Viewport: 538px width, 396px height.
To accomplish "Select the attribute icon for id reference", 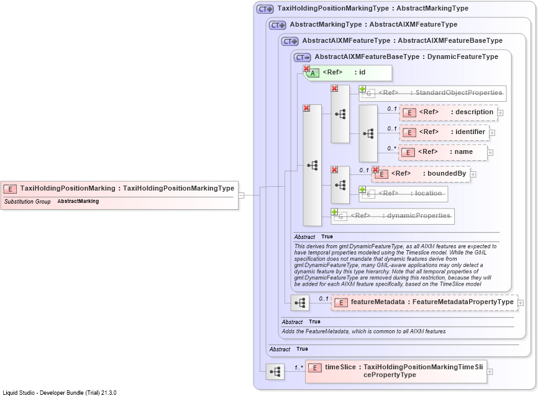I will pos(312,73).
